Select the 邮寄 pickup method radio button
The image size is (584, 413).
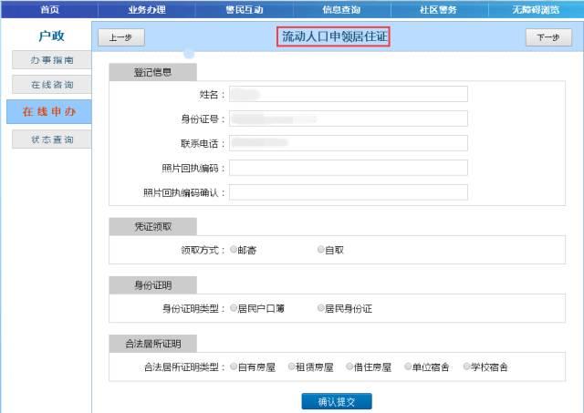click(234, 249)
